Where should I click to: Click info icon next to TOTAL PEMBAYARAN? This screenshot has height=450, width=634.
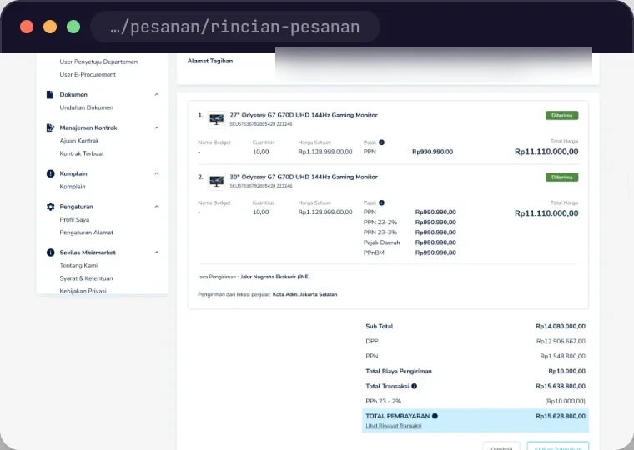(x=435, y=416)
